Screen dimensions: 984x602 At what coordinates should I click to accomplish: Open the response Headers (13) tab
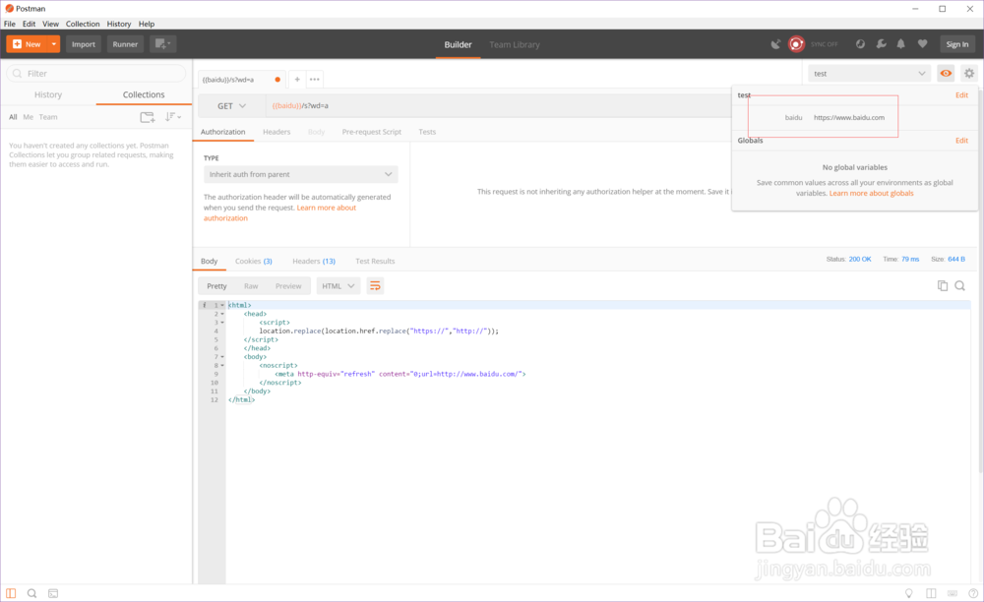(314, 261)
